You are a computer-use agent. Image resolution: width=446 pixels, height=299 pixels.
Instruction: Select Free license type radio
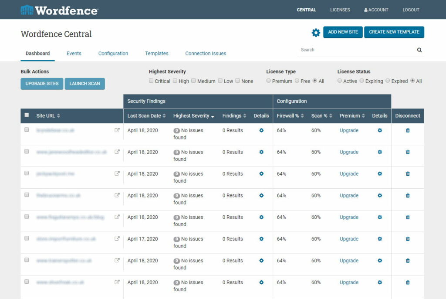(297, 81)
